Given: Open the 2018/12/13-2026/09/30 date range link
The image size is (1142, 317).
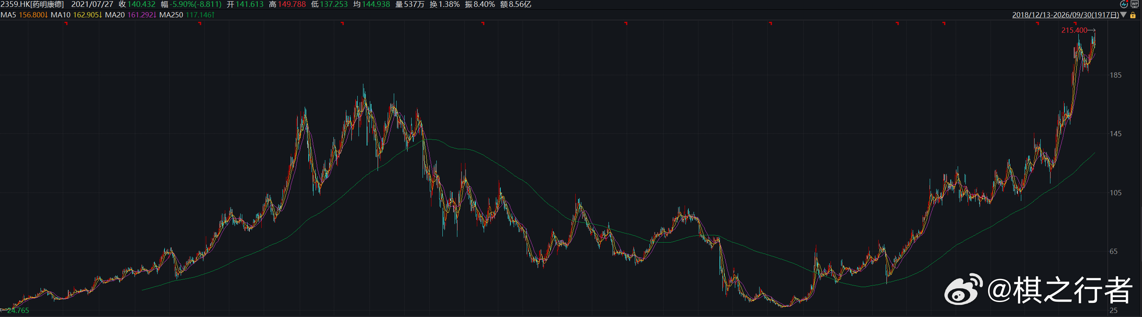Looking at the screenshot, I should click(x=1066, y=15).
